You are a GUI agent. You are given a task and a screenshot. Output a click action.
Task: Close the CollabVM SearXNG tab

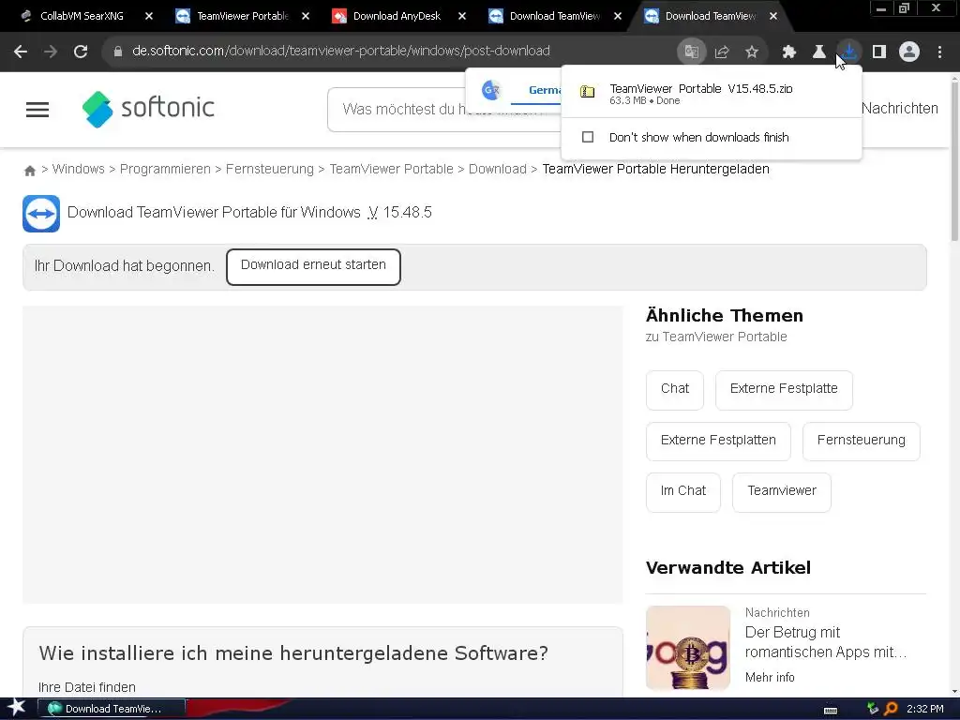(149, 16)
